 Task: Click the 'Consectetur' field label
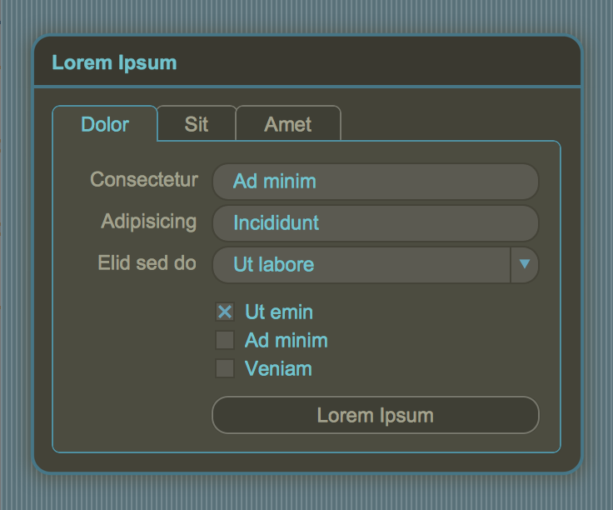click(144, 179)
